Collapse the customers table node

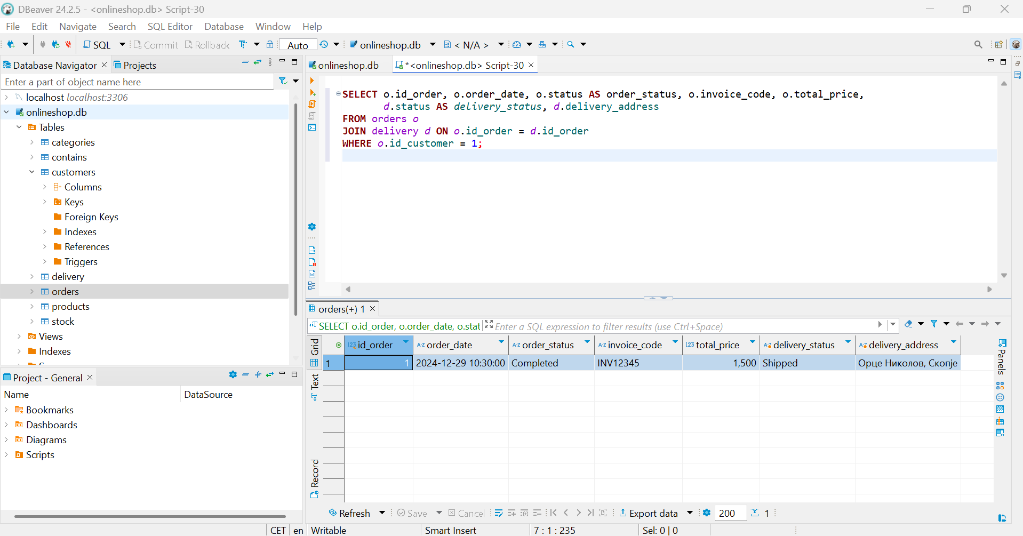pos(32,172)
